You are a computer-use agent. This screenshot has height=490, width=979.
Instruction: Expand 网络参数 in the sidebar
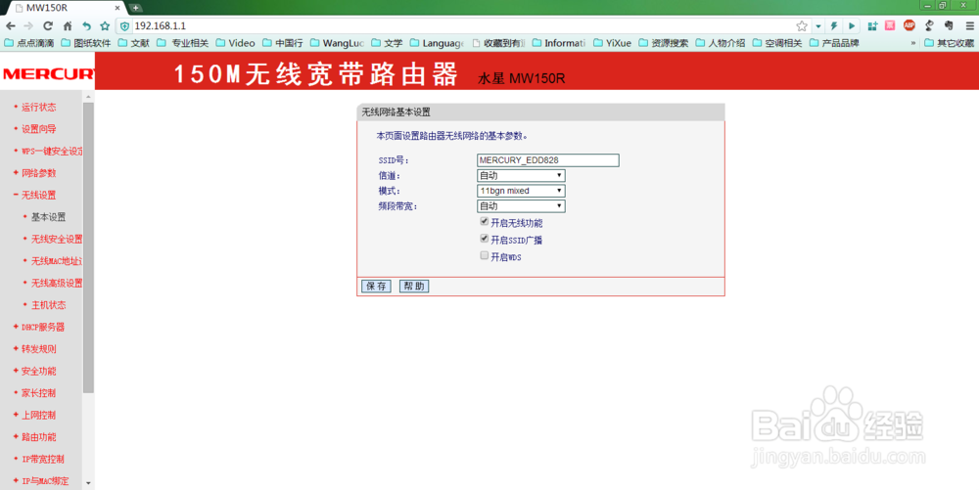[x=39, y=173]
